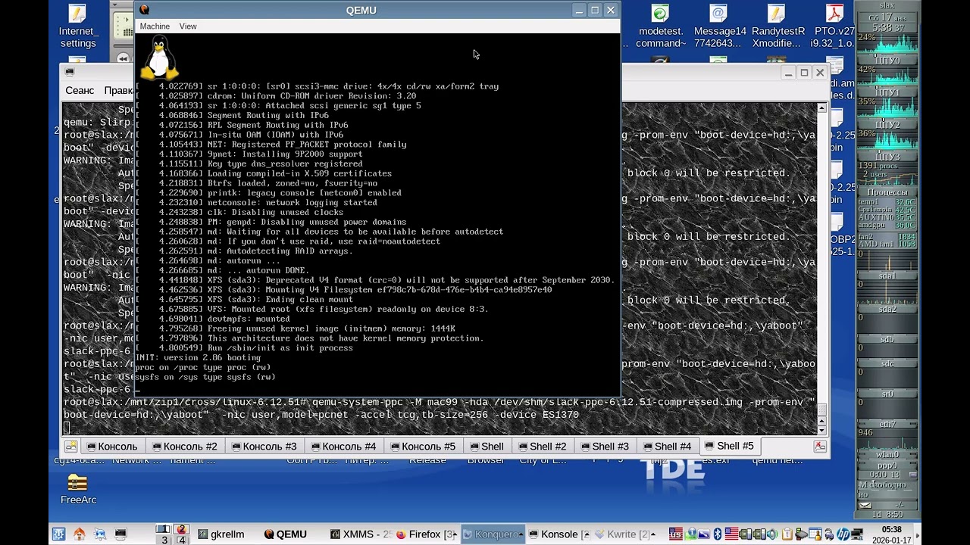
Task: Switch to the Shell #2 tab
Action: (x=541, y=447)
